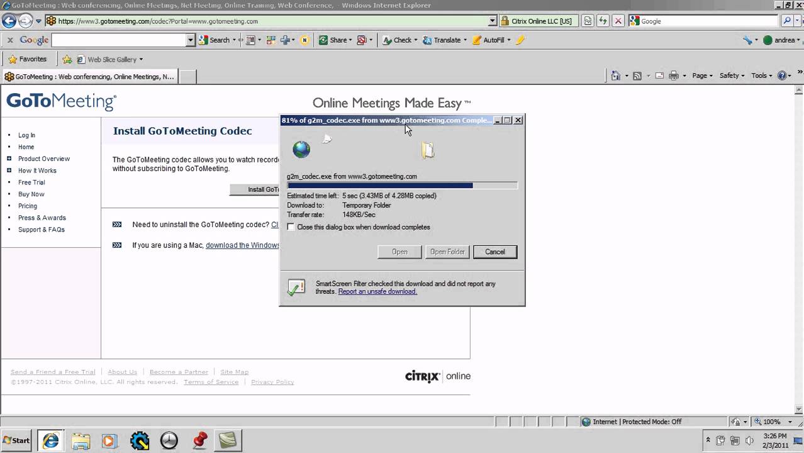Click the browser Forward button
804x453 pixels.
pos(25,21)
